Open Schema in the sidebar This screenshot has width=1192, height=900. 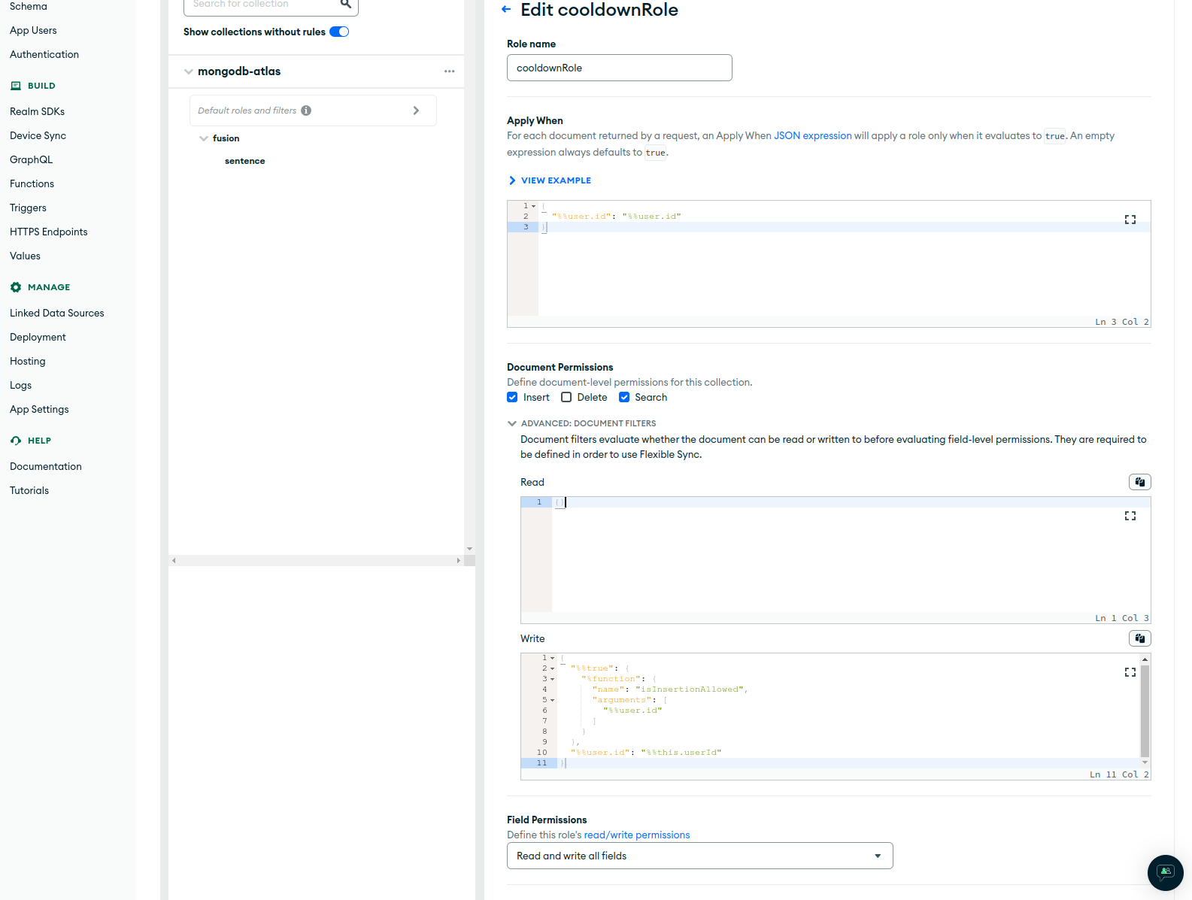tap(29, 6)
